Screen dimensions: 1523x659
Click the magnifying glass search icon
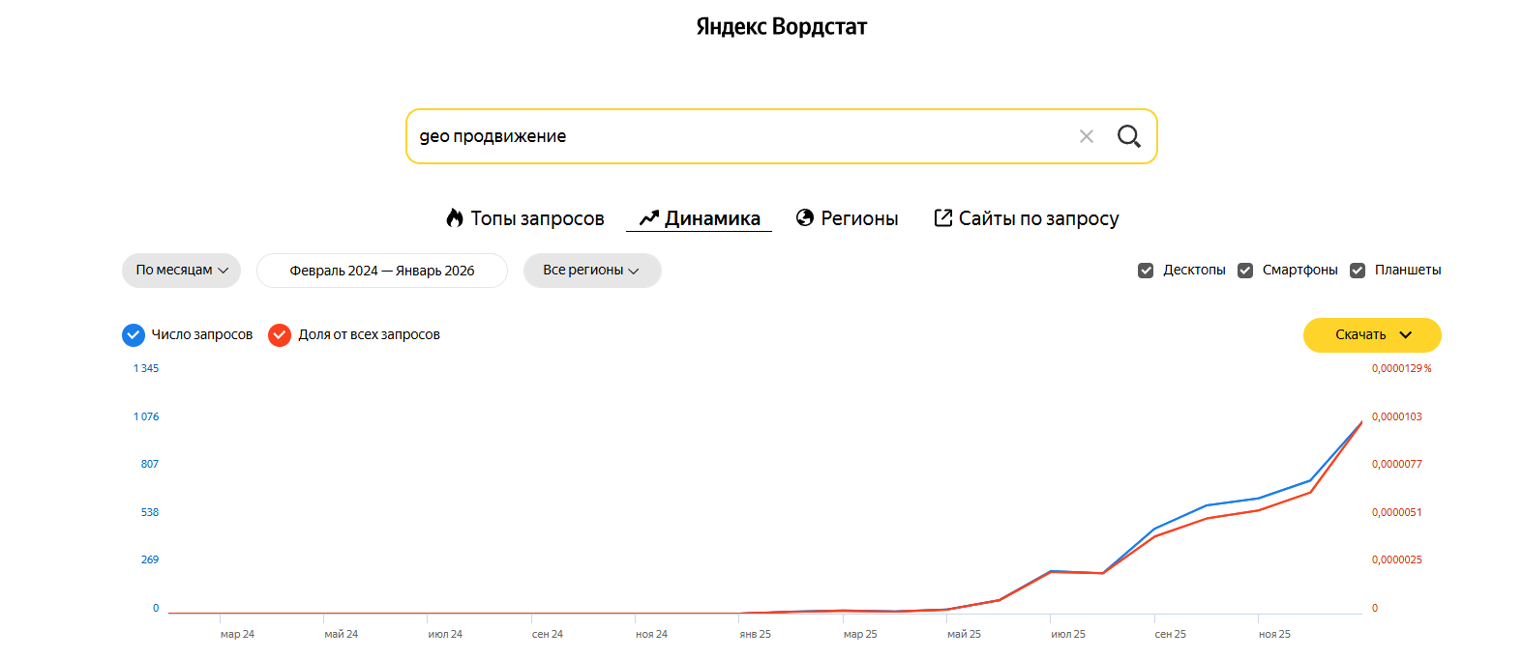coord(1128,136)
